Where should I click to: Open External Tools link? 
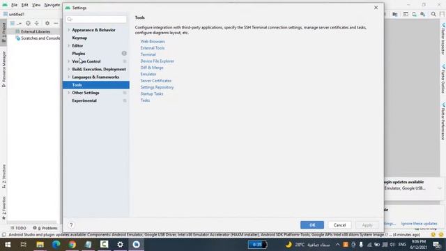tap(153, 48)
